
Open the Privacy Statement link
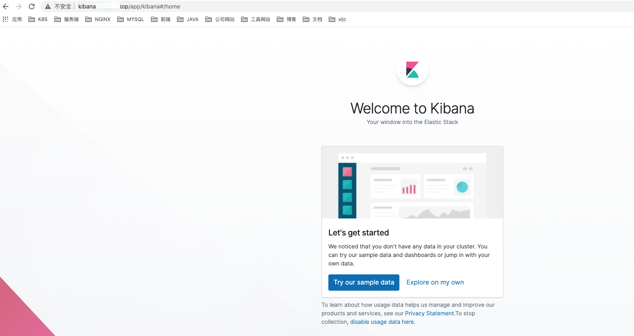[429, 313]
